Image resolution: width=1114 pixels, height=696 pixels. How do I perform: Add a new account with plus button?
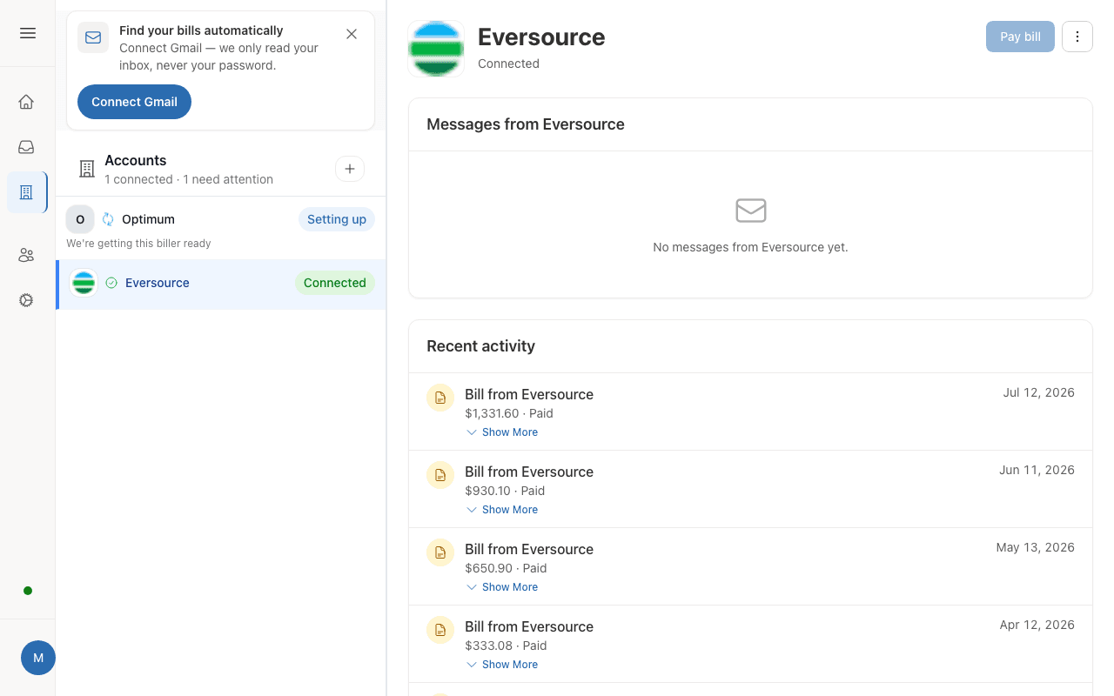(350, 169)
